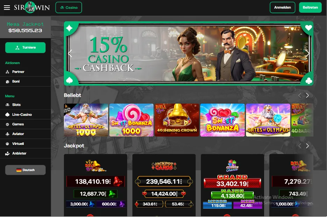Show next banner with right arrow
This screenshot has width=327, height=217.
[x=307, y=54]
